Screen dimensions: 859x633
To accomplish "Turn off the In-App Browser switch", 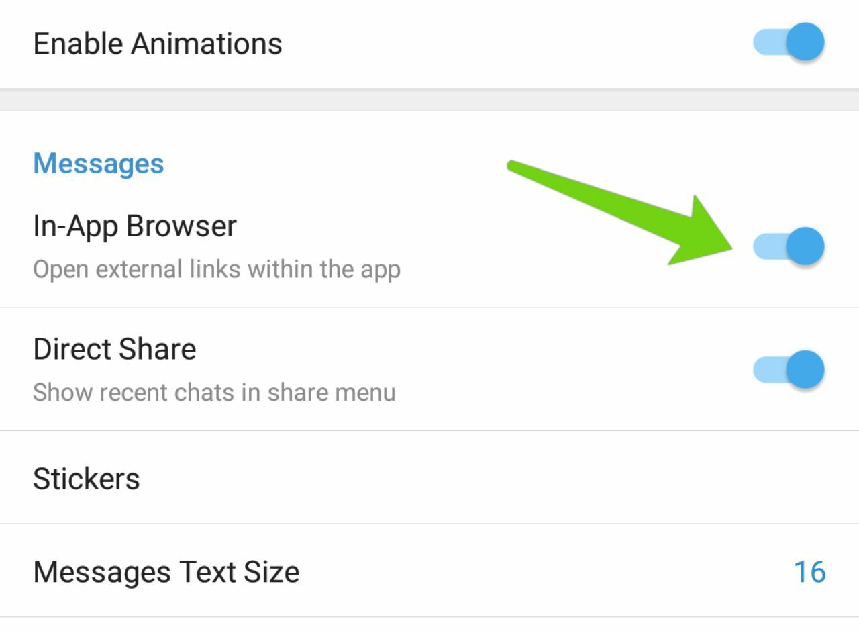I will coord(788,246).
